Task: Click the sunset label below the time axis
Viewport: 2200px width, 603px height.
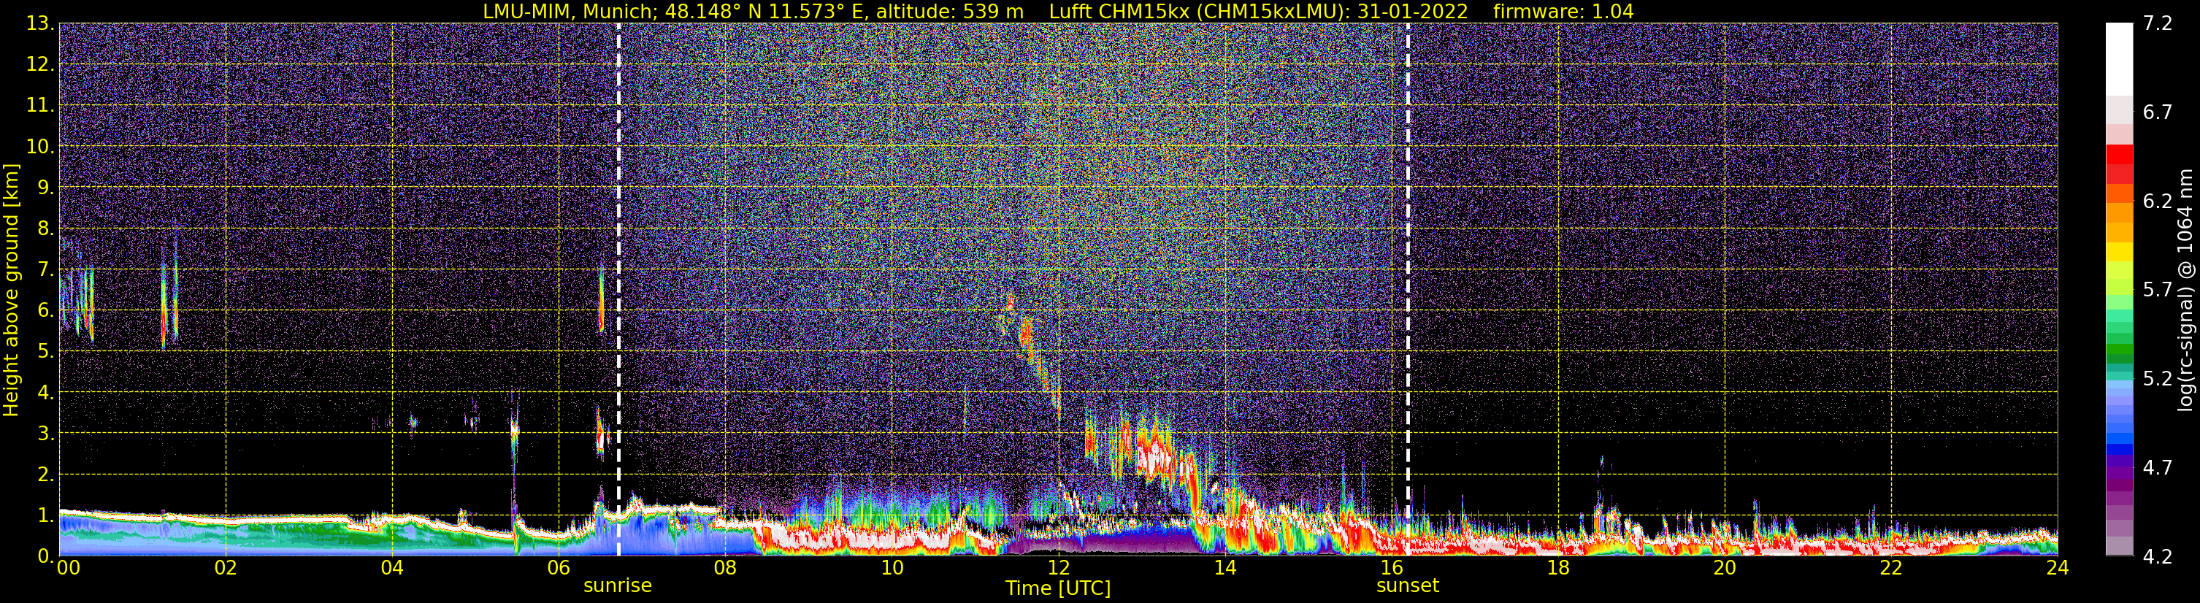Action: pyautogui.click(x=1408, y=586)
